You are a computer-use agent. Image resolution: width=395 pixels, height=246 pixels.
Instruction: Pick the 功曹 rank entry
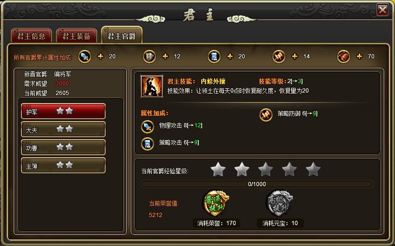click(x=63, y=147)
